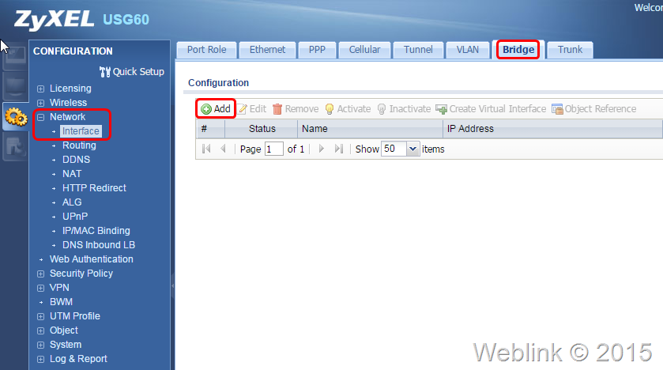Expand the Licensing tree node
This screenshot has width=663, height=370.
(40, 89)
